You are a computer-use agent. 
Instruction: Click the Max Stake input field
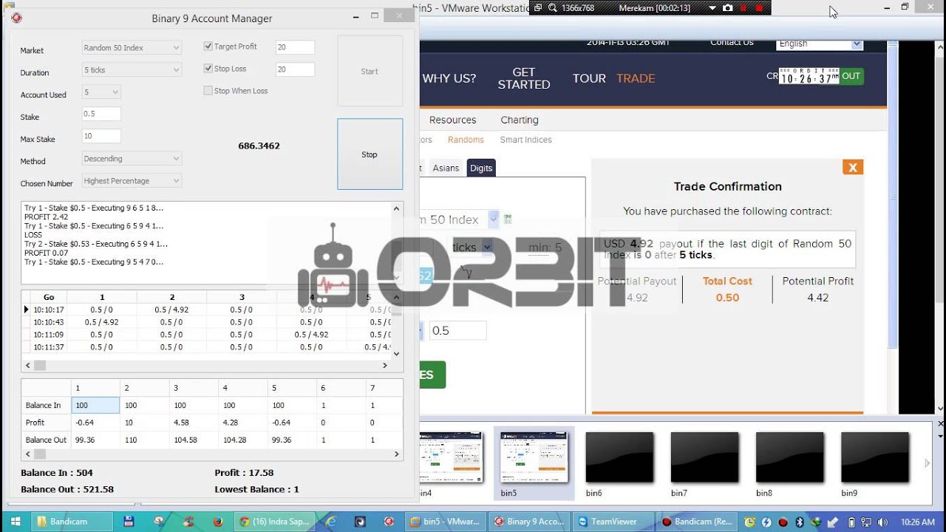pyautogui.click(x=101, y=136)
